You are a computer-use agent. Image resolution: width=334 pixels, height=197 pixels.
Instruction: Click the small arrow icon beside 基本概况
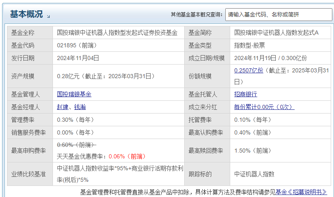click(48, 16)
